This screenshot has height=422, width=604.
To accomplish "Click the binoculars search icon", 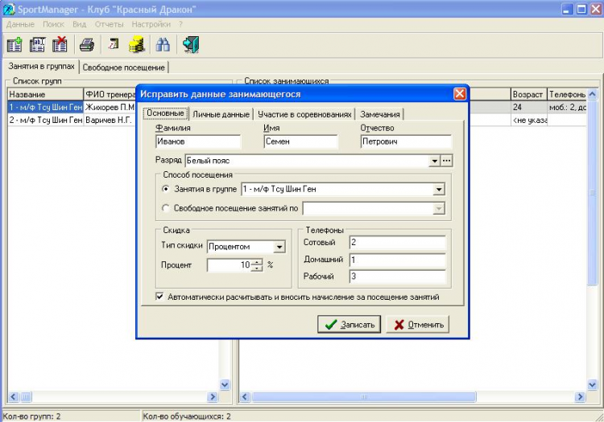I will tap(163, 45).
